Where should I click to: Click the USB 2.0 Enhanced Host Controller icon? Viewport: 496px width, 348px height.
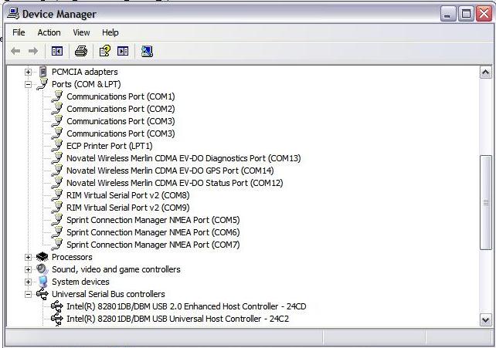pos(57,306)
